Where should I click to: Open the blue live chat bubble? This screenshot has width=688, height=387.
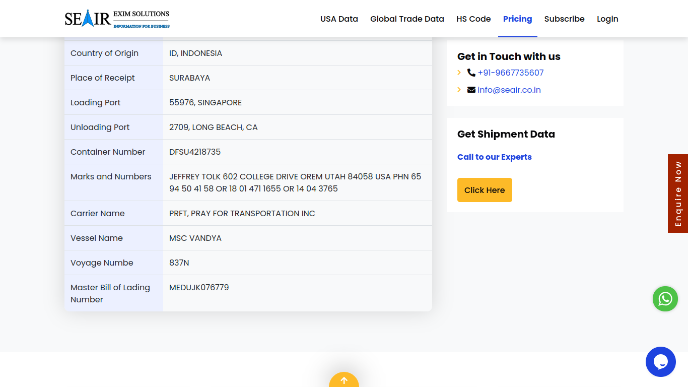click(660, 362)
